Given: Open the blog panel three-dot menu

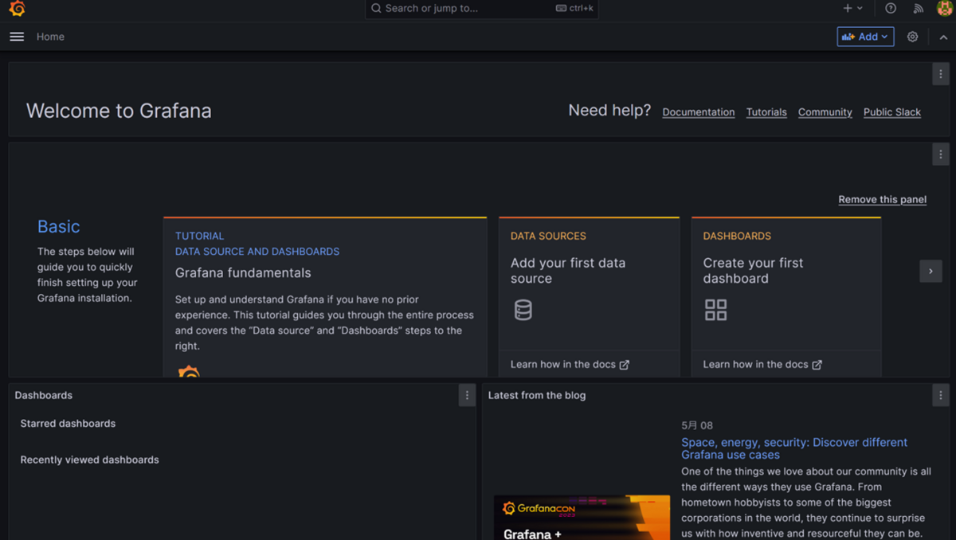Looking at the screenshot, I should click(x=940, y=395).
